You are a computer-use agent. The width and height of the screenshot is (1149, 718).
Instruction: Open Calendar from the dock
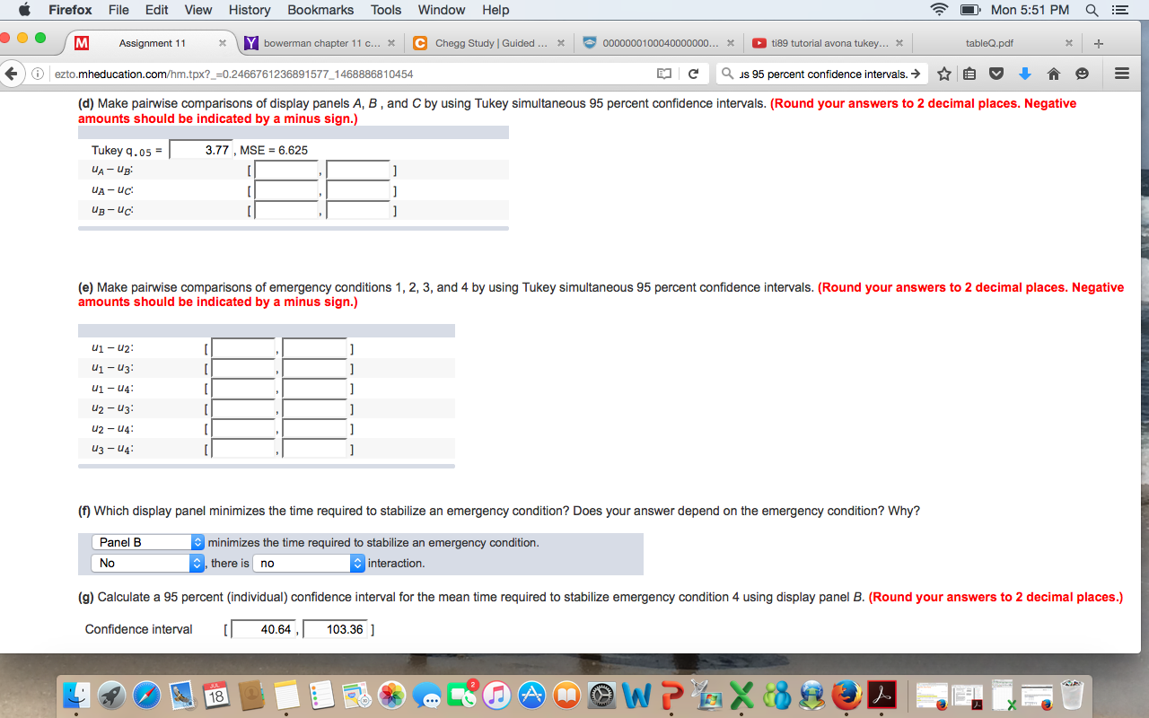tap(216, 695)
